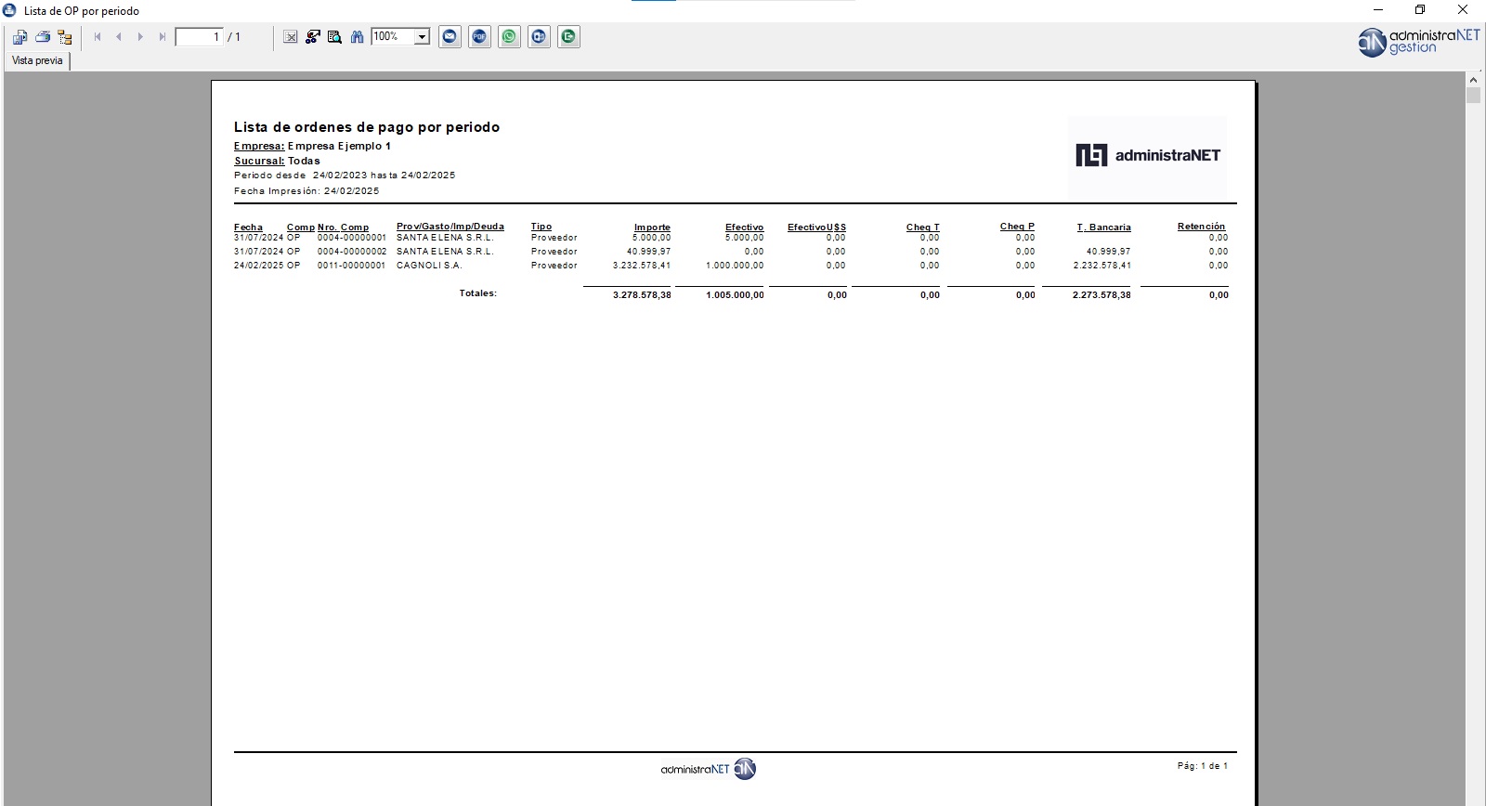Click the total importe 3.278.578,38

coord(642,295)
